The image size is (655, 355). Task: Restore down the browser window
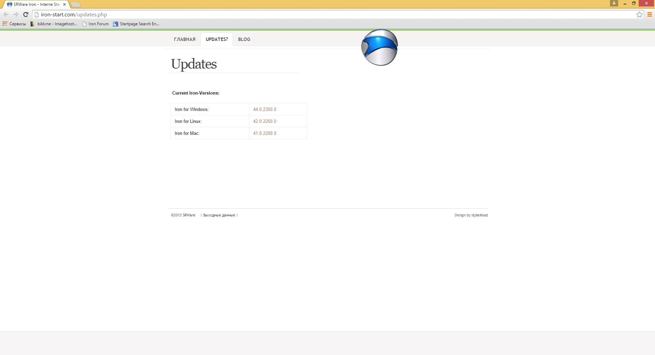(x=634, y=3)
